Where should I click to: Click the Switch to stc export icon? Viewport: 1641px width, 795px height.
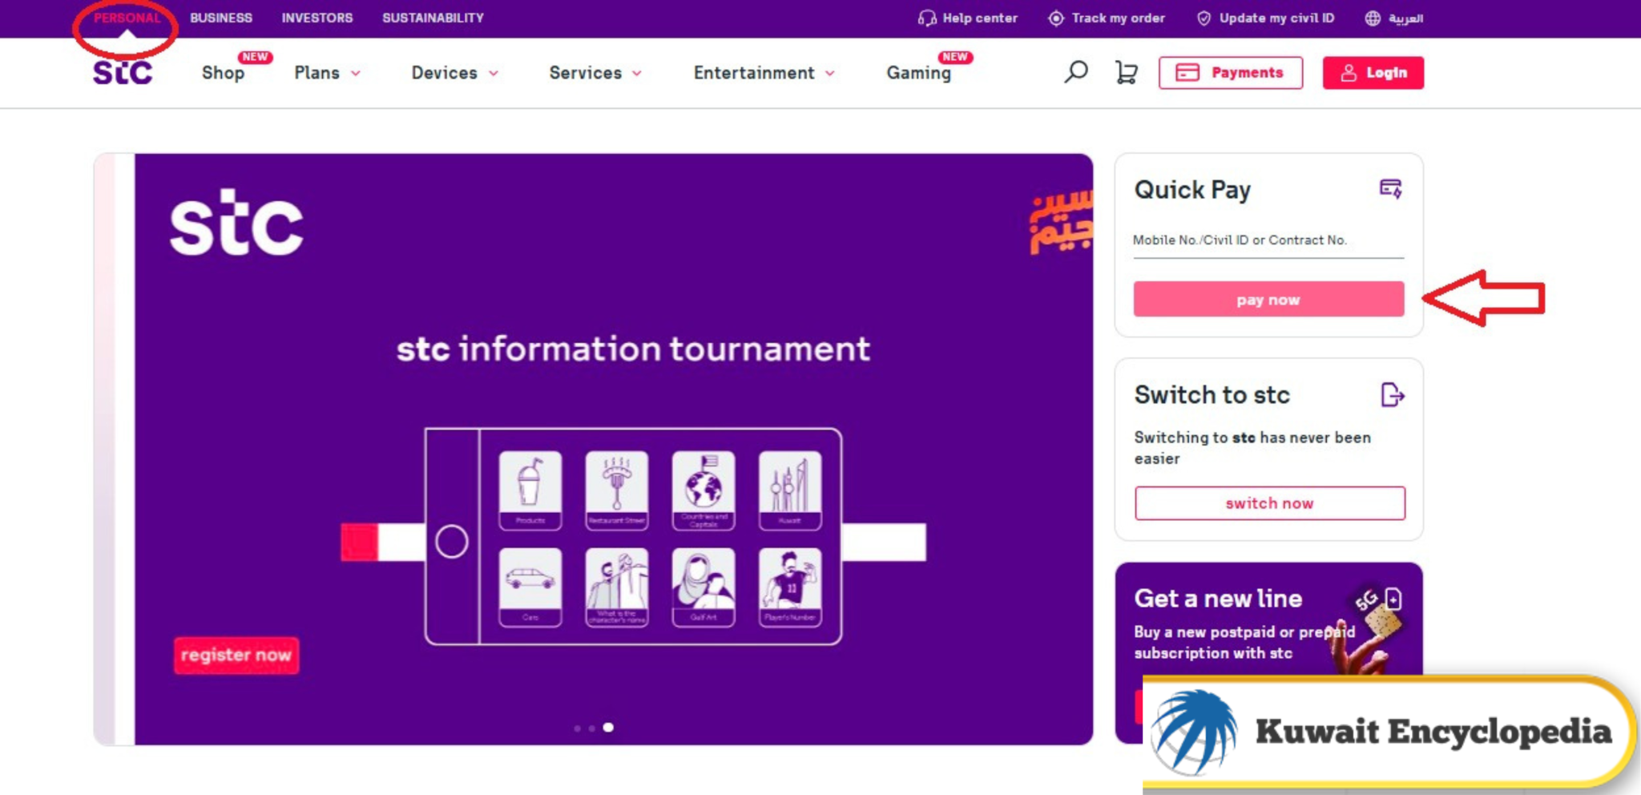coord(1392,394)
